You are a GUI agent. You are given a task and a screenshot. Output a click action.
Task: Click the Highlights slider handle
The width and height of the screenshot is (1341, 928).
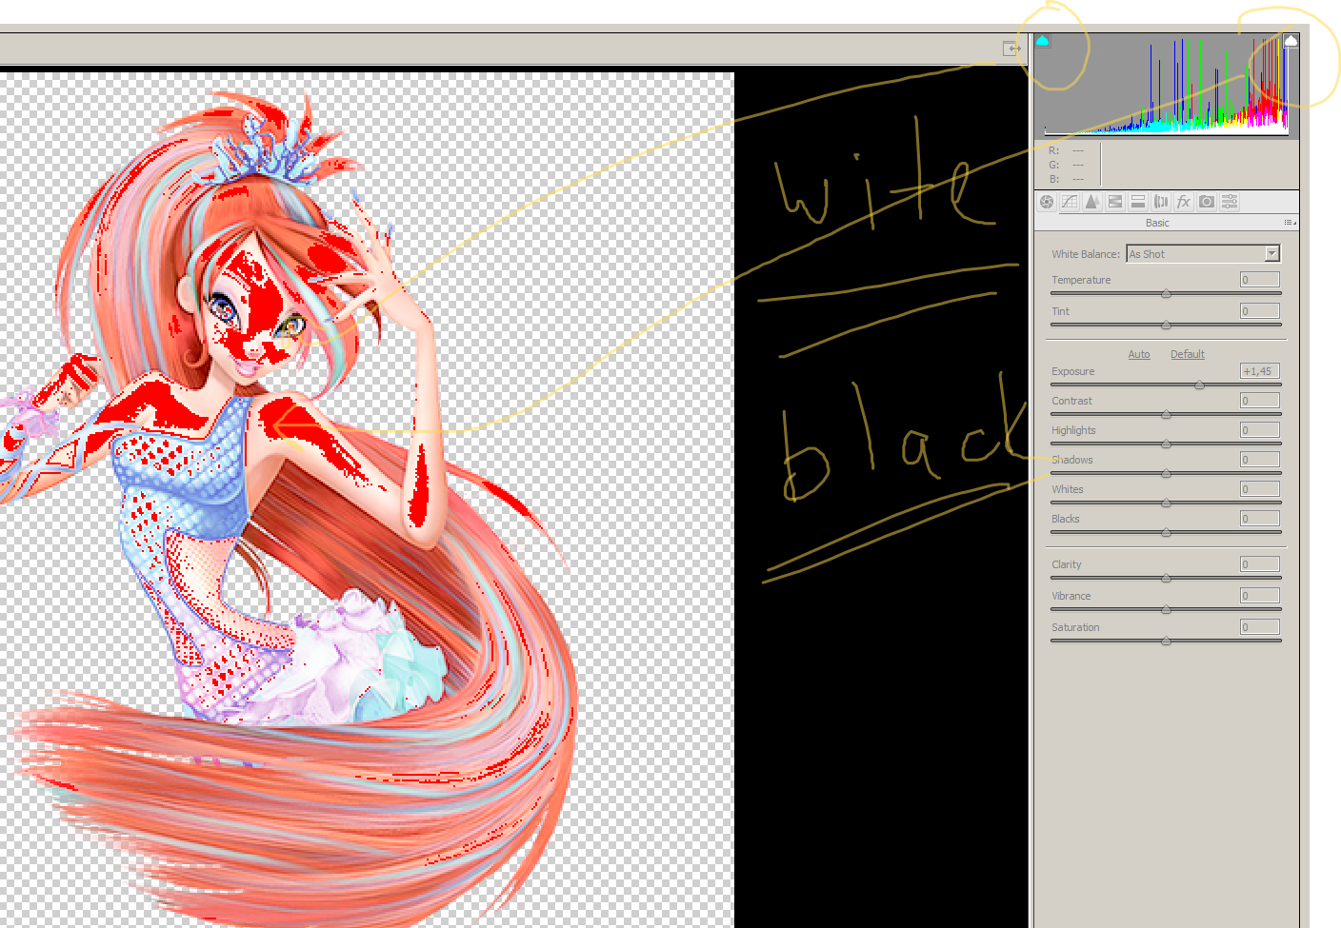[1166, 444]
